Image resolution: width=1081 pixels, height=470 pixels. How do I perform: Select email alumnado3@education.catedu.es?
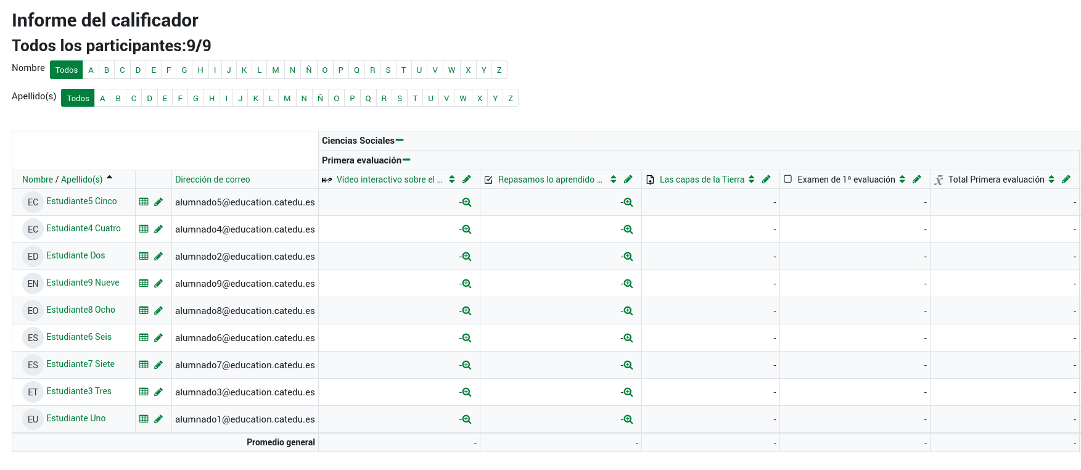[x=245, y=392]
